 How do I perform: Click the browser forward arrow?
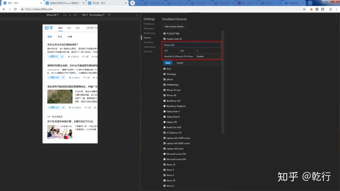pyautogui.click(x=9, y=9)
